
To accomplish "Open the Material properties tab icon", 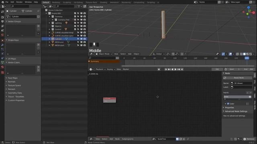I will coord(2,67).
